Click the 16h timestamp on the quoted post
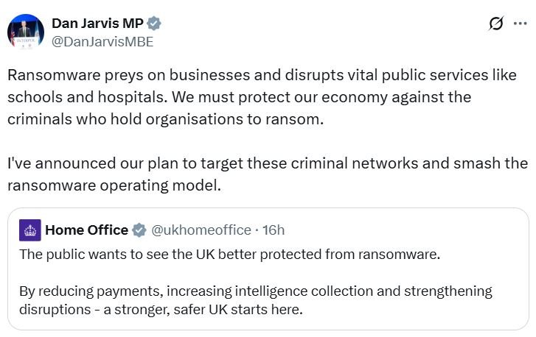This screenshot has width=536, height=337. click(x=274, y=230)
